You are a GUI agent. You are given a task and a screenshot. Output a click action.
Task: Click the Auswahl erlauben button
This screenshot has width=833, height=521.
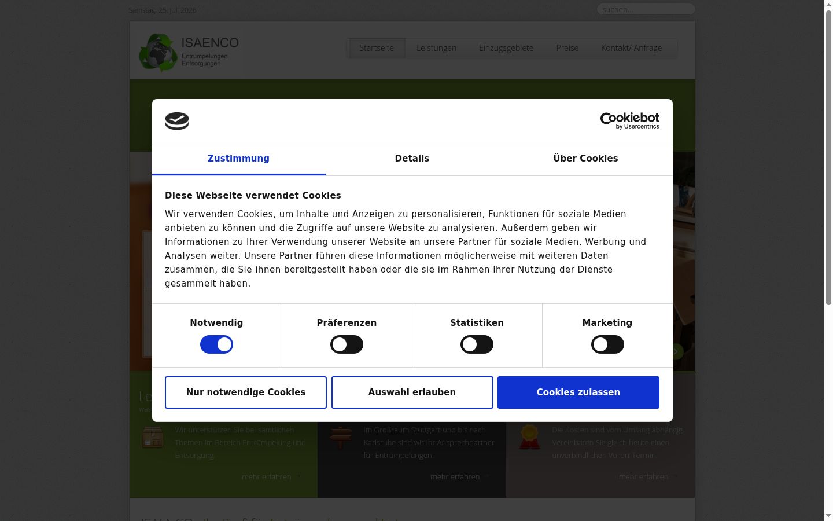(x=412, y=392)
